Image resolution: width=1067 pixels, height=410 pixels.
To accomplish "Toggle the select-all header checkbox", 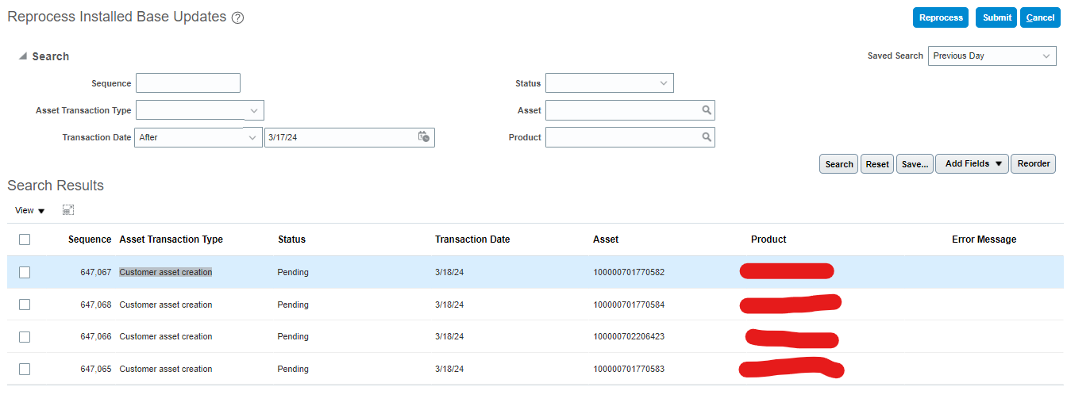I will click(x=25, y=239).
